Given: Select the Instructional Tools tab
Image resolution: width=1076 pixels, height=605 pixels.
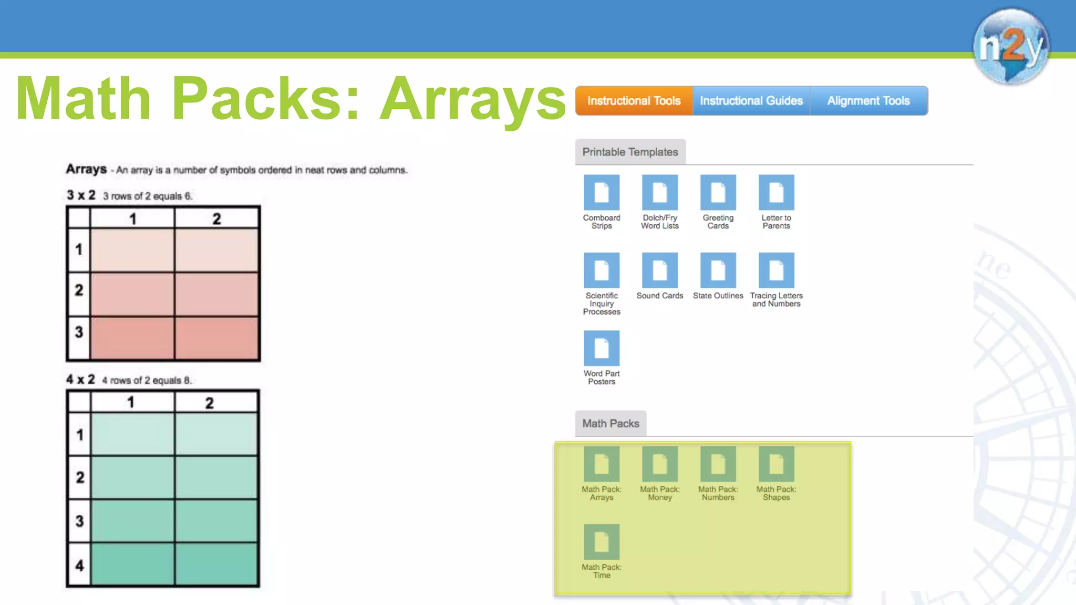Looking at the screenshot, I should 634,101.
